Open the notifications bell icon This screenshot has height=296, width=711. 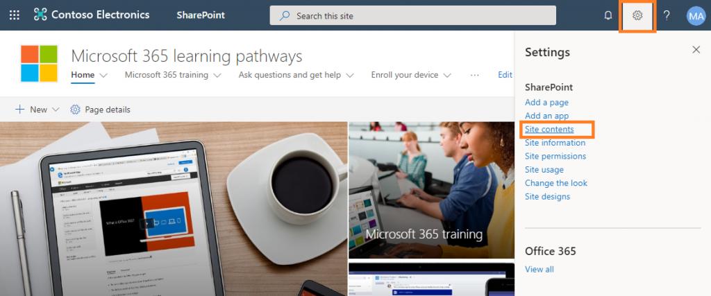(608, 15)
